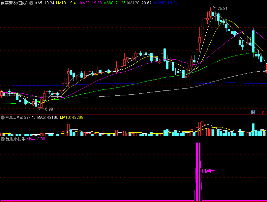Click the MA60: 21.26 label
This screenshot has height=202, width=267.
pos(114,3)
